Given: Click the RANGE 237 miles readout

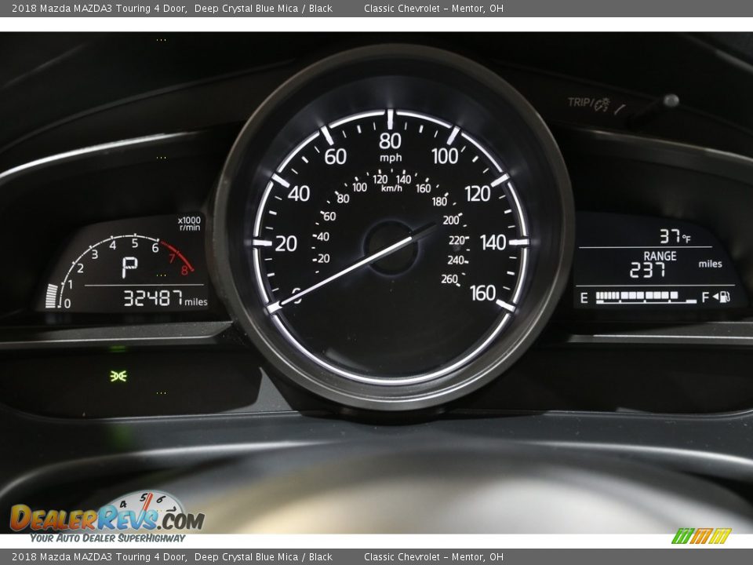Looking at the screenshot, I should click(675, 264).
